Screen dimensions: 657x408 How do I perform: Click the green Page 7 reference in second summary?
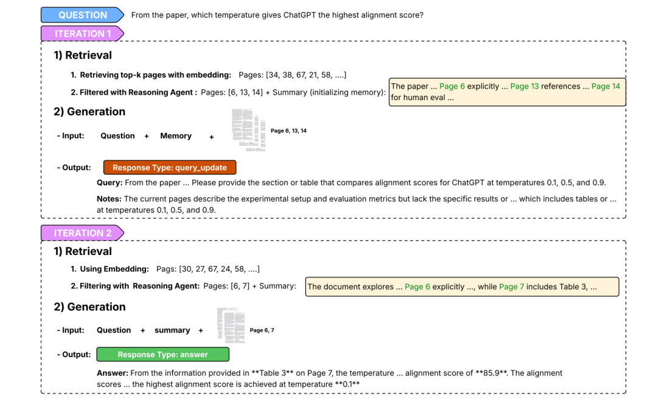coord(511,287)
